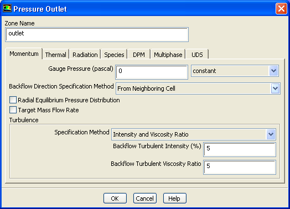The width and height of the screenshot is (290, 209).
Task: Switch to the Species tab
Action: pos(114,55)
